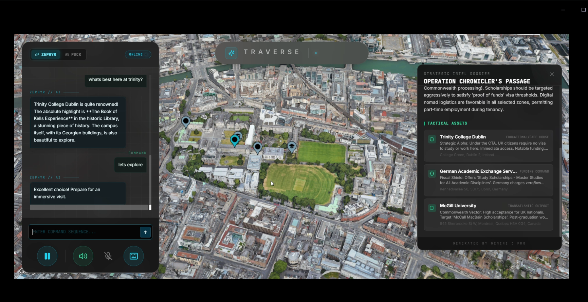
Task: Click the TRANSATLANTIC OUTPOST tag
Action: 528,206
